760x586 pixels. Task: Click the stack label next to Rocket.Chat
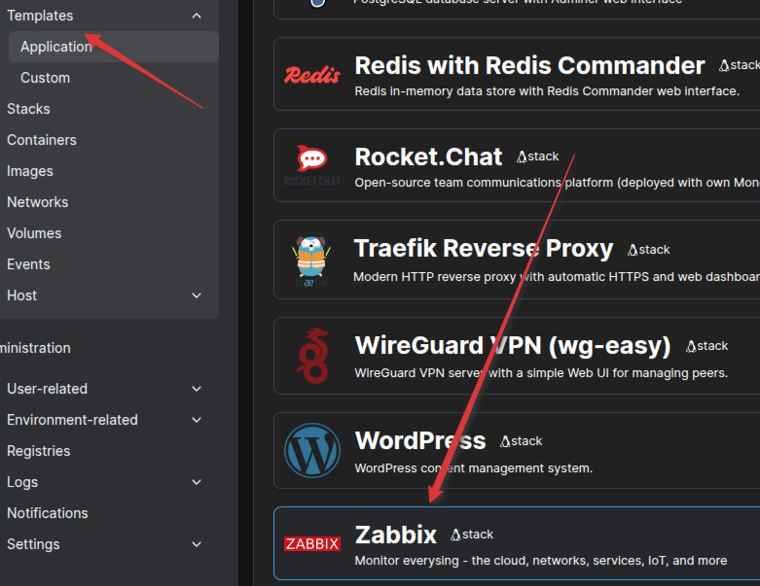tap(543, 156)
